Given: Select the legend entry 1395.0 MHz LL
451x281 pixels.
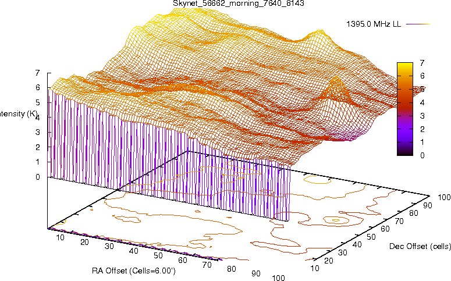Looking at the screenshot, I should pos(374,24).
